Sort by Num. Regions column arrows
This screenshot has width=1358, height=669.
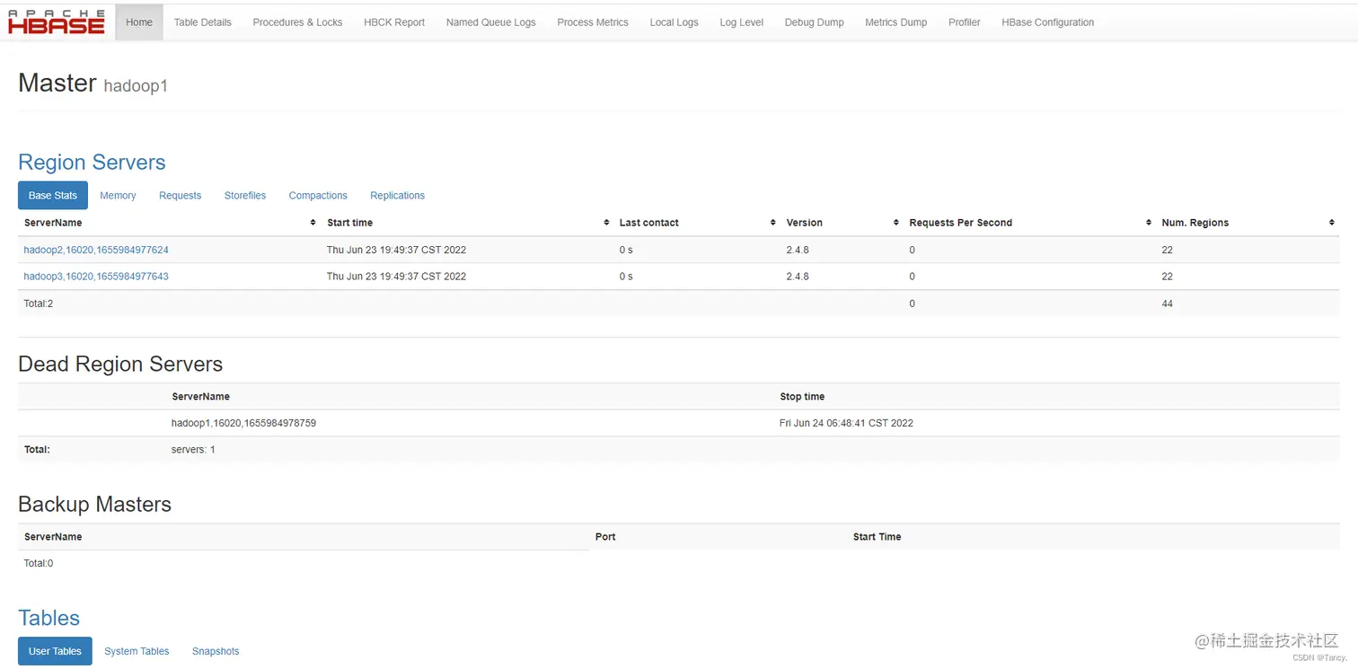pyautogui.click(x=1332, y=223)
